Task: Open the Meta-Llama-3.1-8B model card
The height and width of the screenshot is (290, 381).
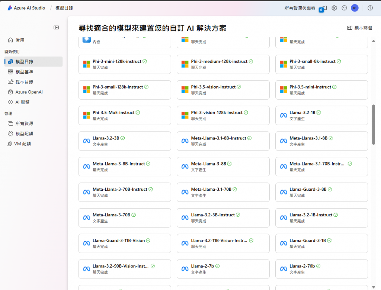Action: [x=321, y=141]
